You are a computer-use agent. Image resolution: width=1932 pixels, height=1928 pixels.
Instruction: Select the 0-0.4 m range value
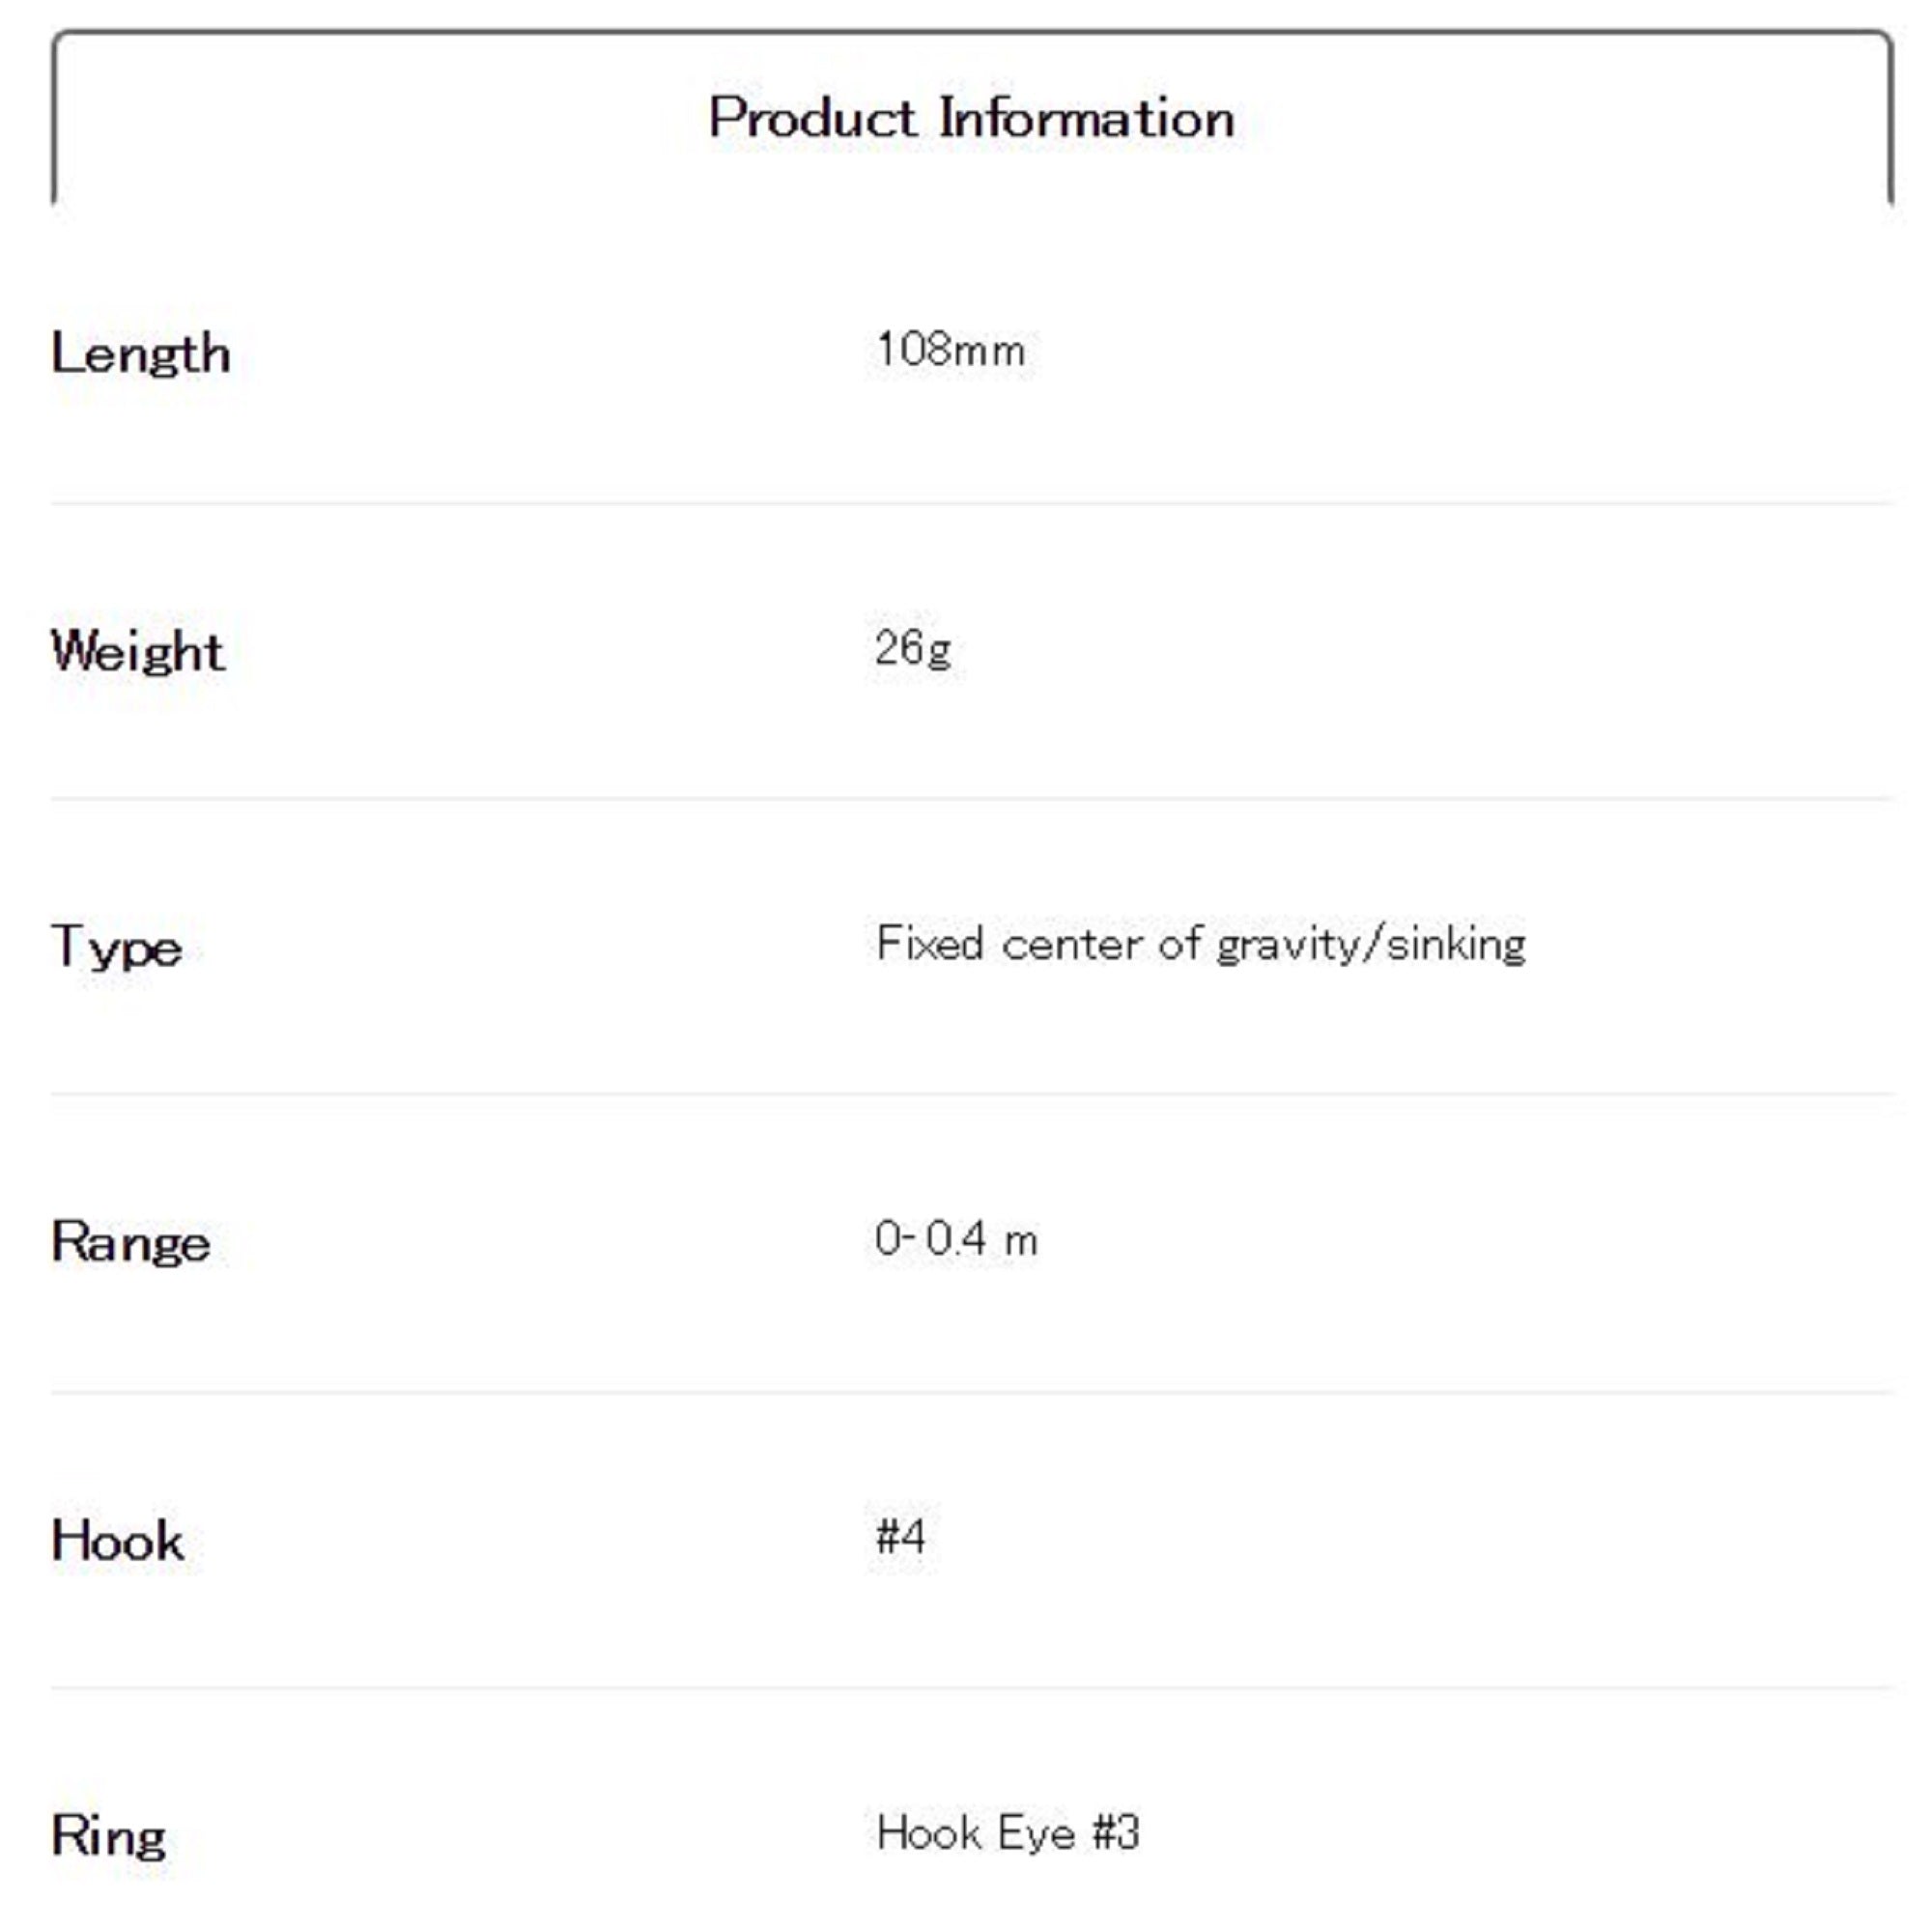click(956, 1240)
